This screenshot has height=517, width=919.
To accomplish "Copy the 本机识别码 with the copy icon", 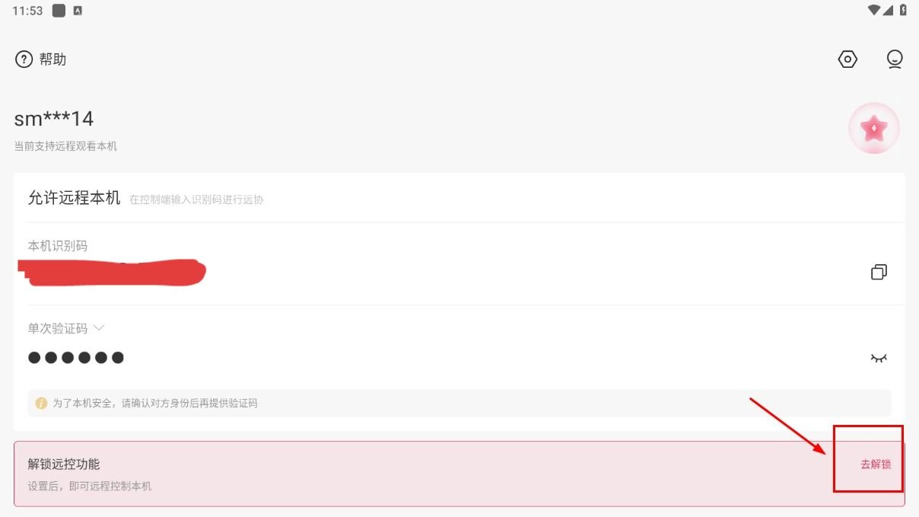I will 879,272.
